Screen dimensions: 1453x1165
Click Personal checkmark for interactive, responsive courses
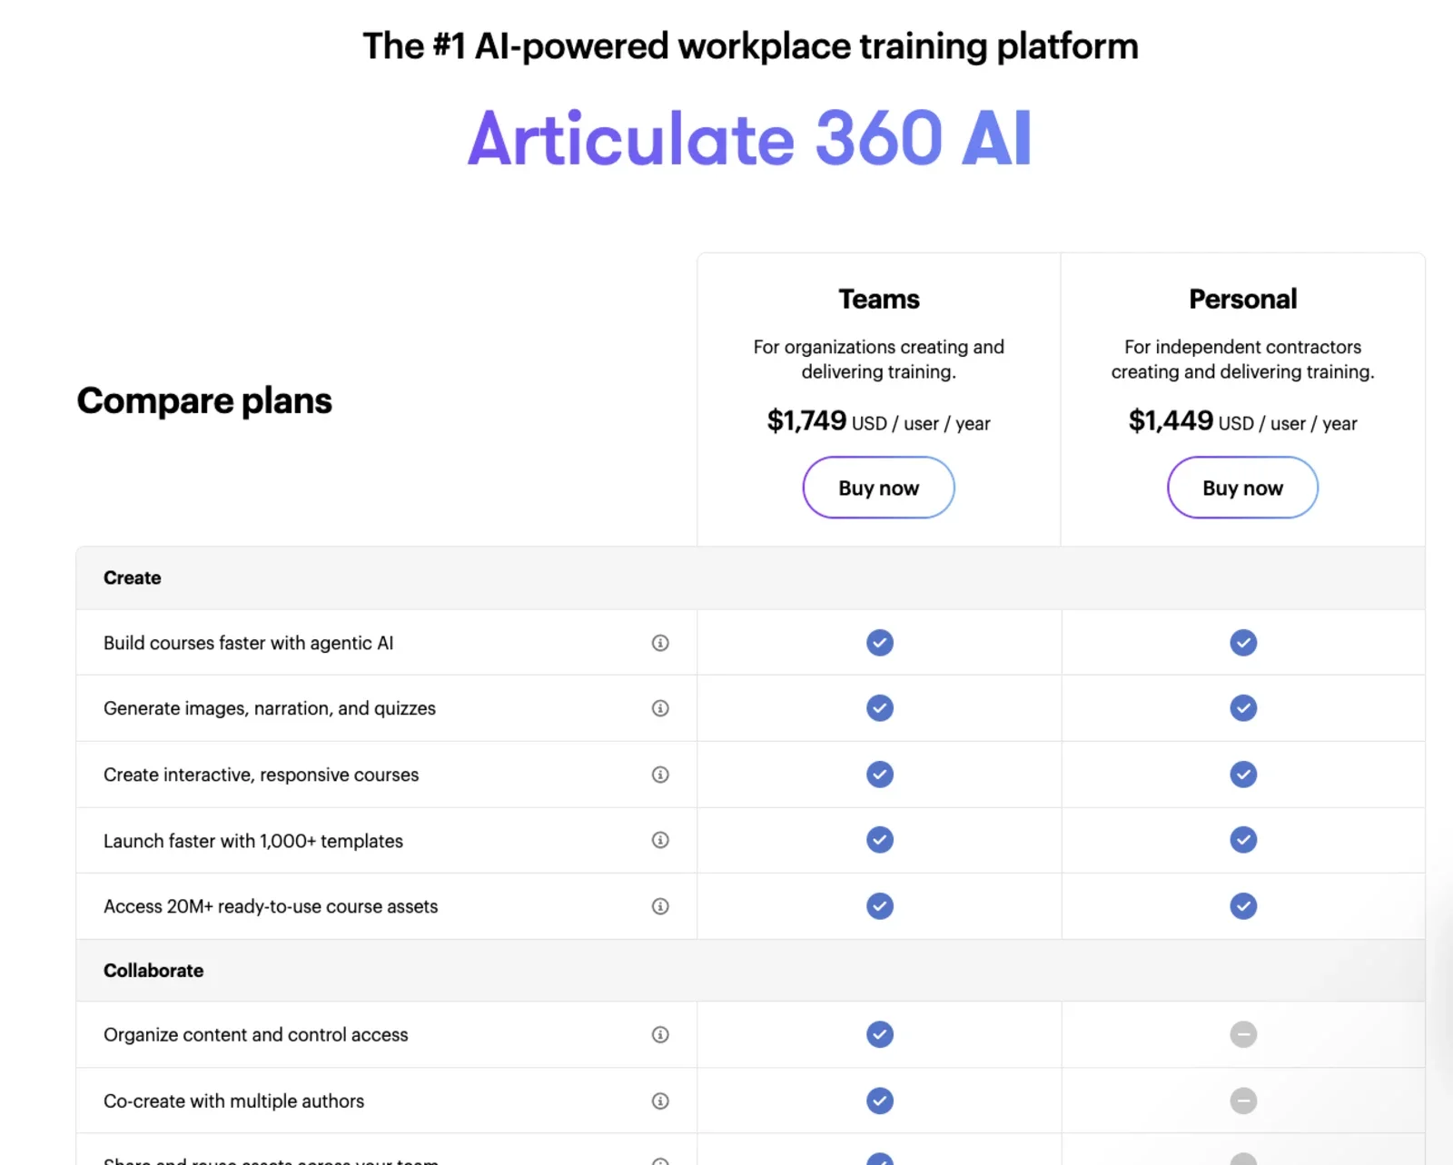click(1243, 775)
